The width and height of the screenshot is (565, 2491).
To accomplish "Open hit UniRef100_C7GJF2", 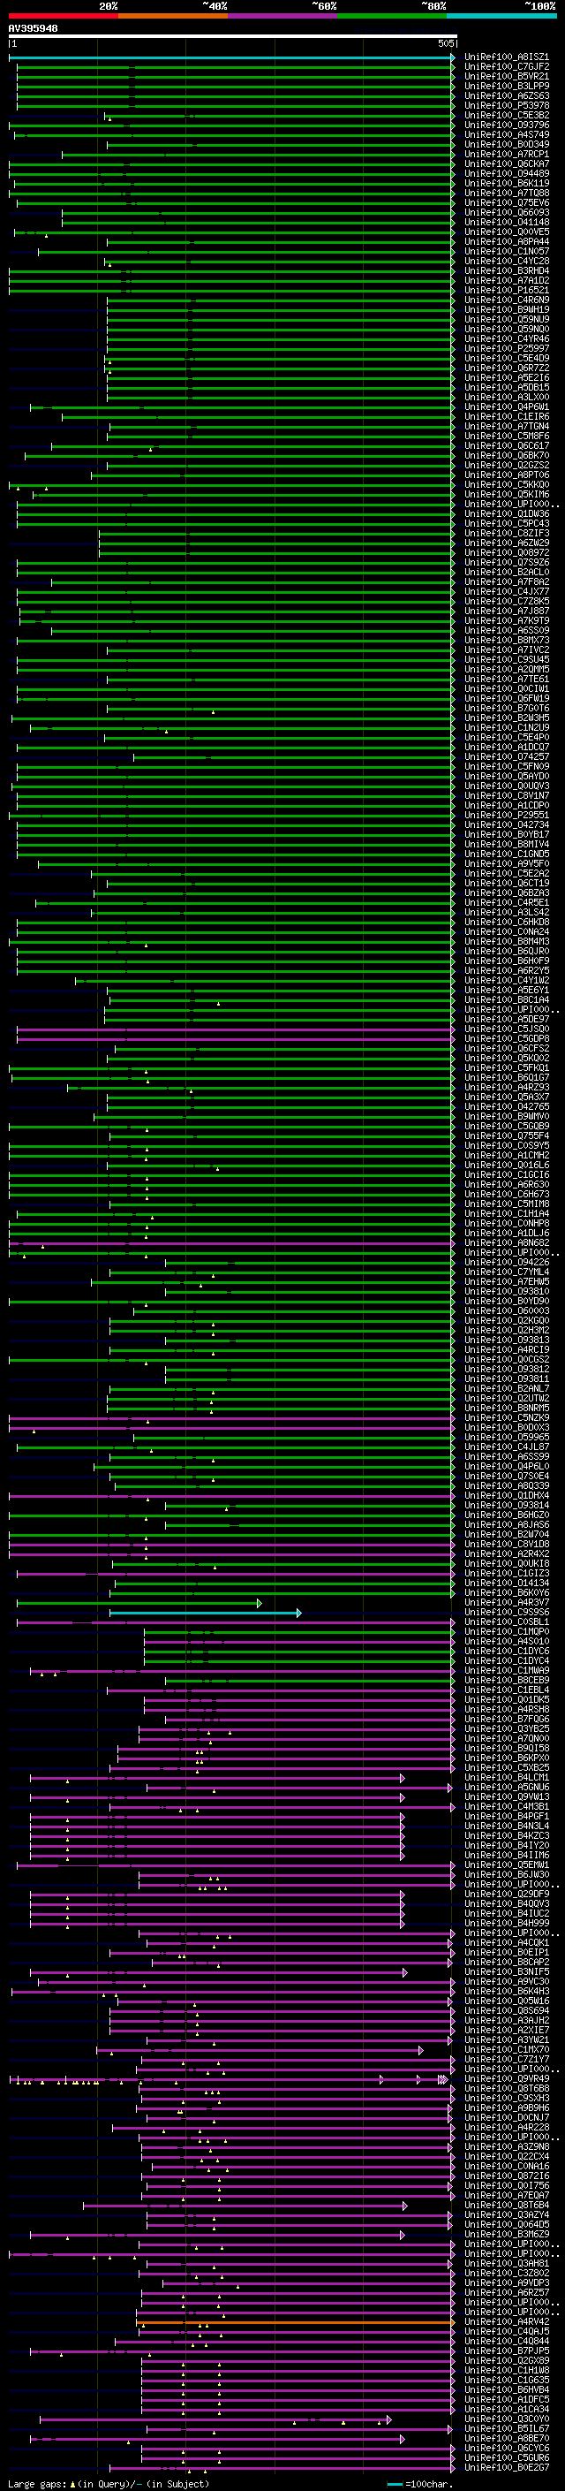I will pyautogui.click(x=506, y=68).
